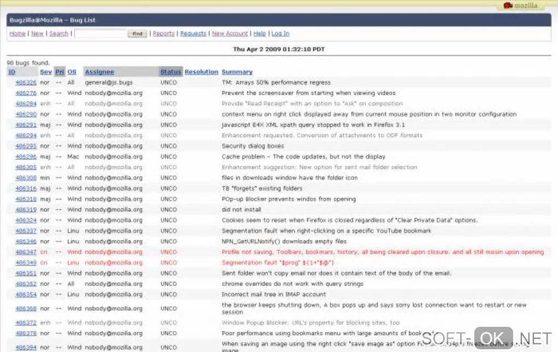This screenshot has height=352, width=558.
Task: Go to the Search link
Action: (x=59, y=33)
